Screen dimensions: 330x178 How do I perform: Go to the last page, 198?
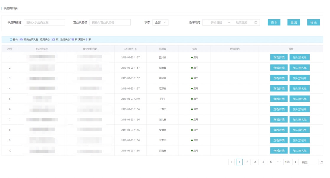tap(287, 162)
